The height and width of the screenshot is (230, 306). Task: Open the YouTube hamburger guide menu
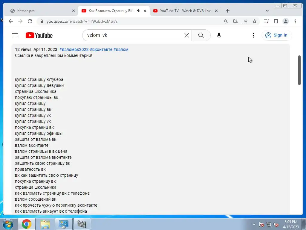(15, 35)
